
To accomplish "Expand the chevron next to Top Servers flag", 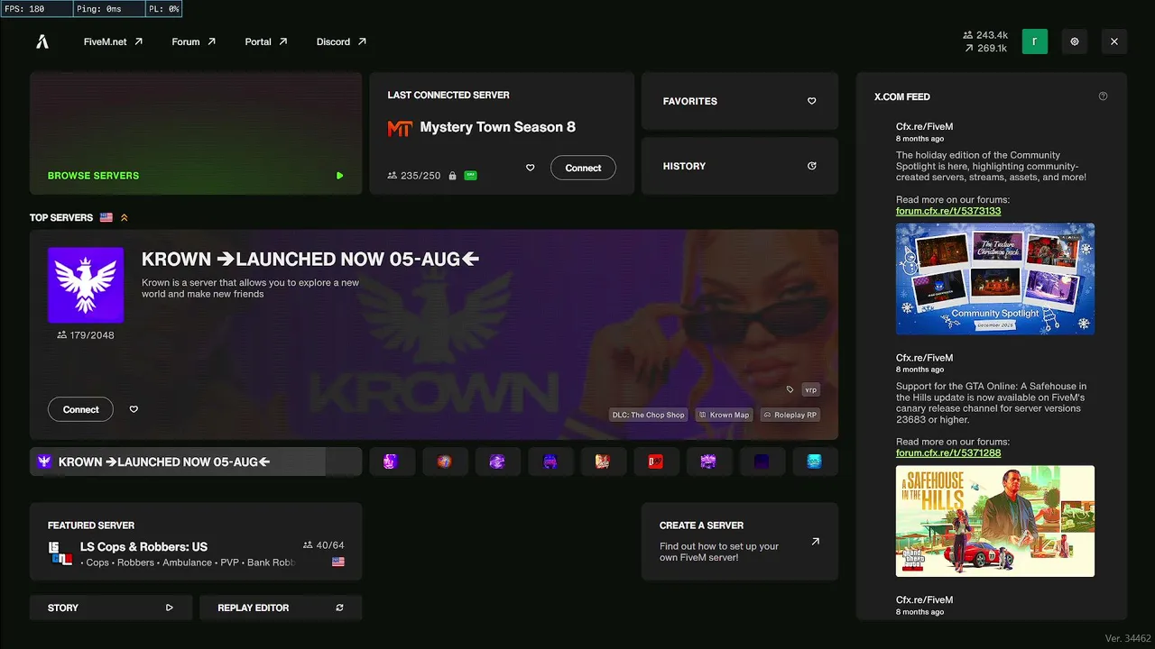I will (x=125, y=217).
